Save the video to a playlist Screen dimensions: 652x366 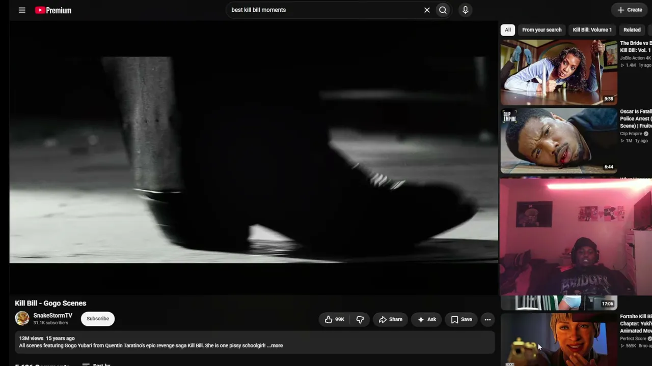coord(461,319)
